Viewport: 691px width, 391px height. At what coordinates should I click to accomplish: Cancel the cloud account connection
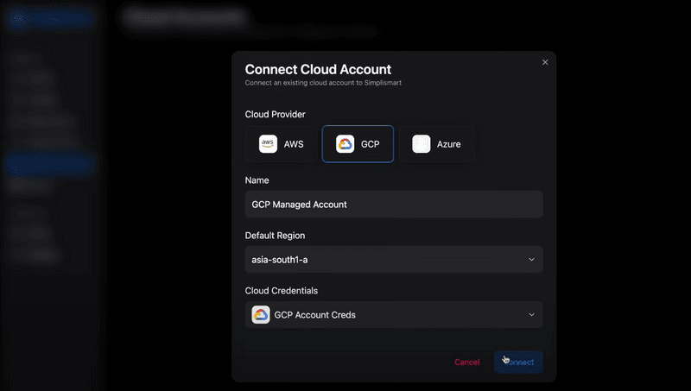467,362
